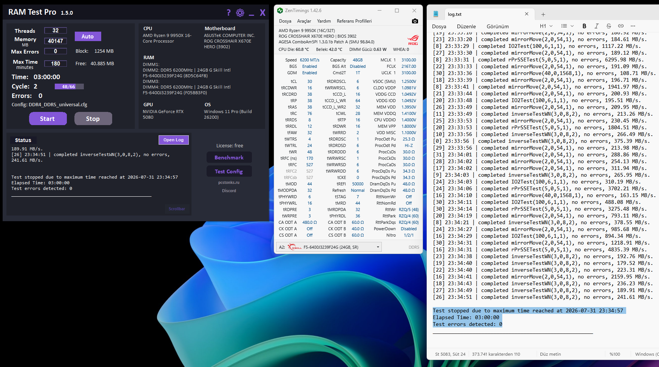Open the H1 heading dropdown in Notepad
Image resolution: width=659 pixels, height=367 pixels.
pos(546,26)
